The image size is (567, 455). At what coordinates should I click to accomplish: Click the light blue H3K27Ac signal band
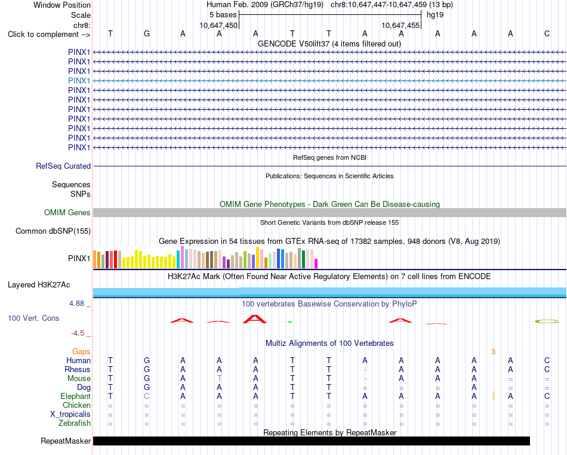click(x=329, y=292)
